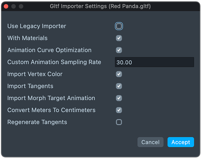This screenshot has width=201, height=158.
Task: Click the Regenerate Tangents label text
Action: [x=37, y=122]
